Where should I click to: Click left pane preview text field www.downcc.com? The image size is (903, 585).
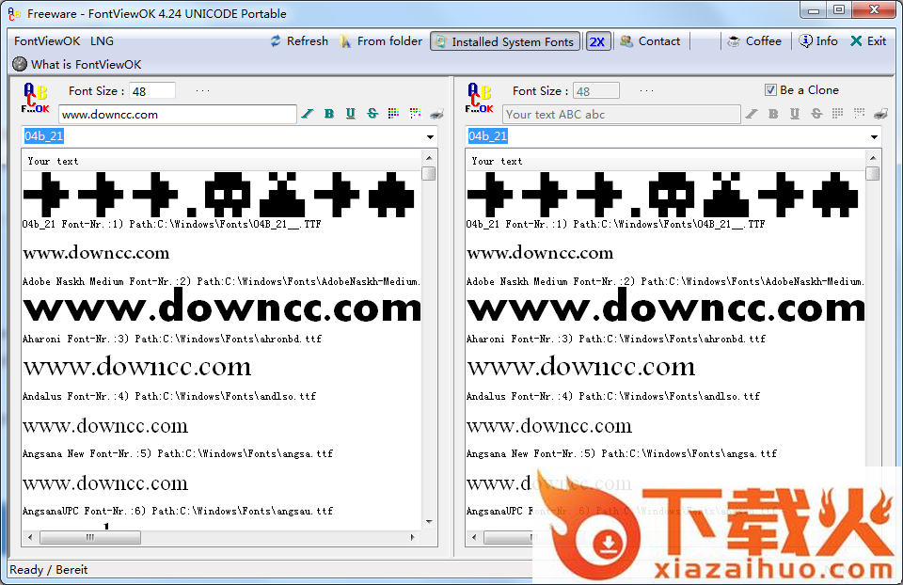coord(178,114)
